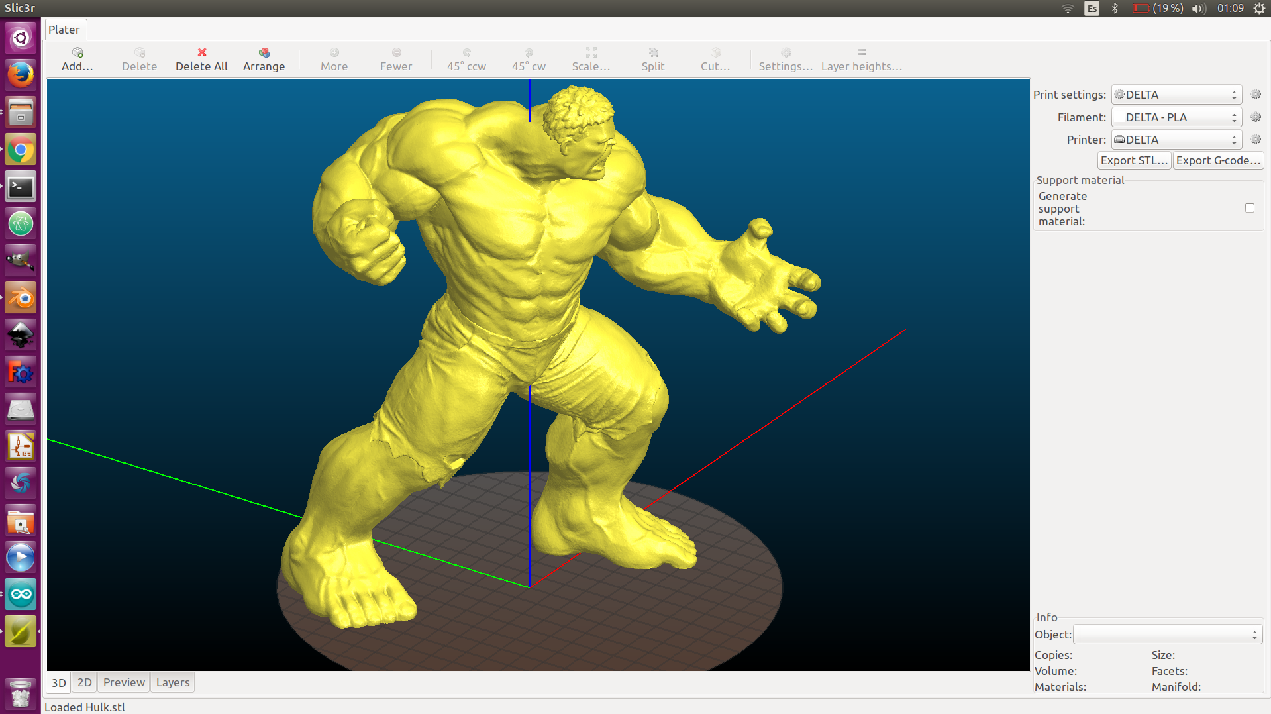Launch Blender from the launcher
This screenshot has width=1271, height=714.
(21, 298)
